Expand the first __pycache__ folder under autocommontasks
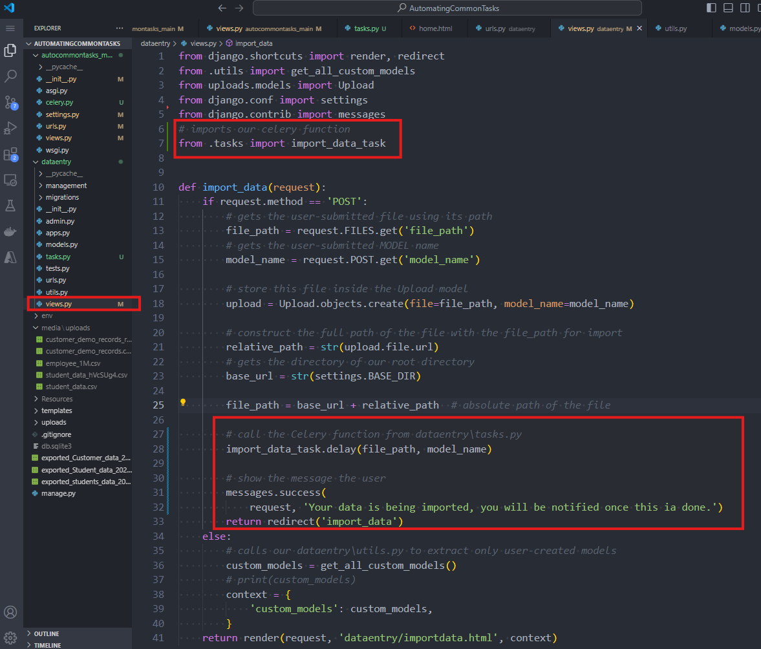 (78, 67)
